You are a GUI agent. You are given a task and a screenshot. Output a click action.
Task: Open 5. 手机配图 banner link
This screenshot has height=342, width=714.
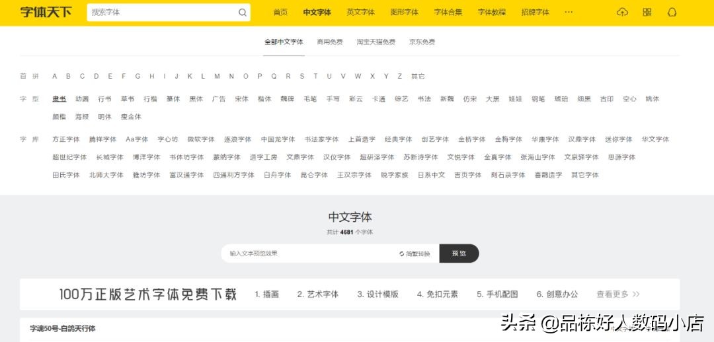click(497, 294)
